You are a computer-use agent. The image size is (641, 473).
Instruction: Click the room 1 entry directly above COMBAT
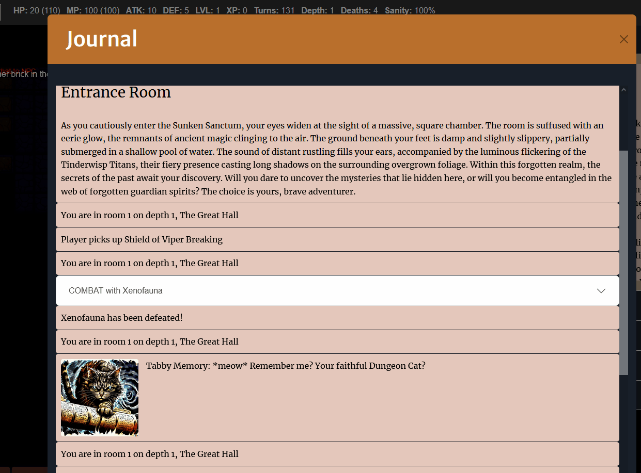pos(337,263)
